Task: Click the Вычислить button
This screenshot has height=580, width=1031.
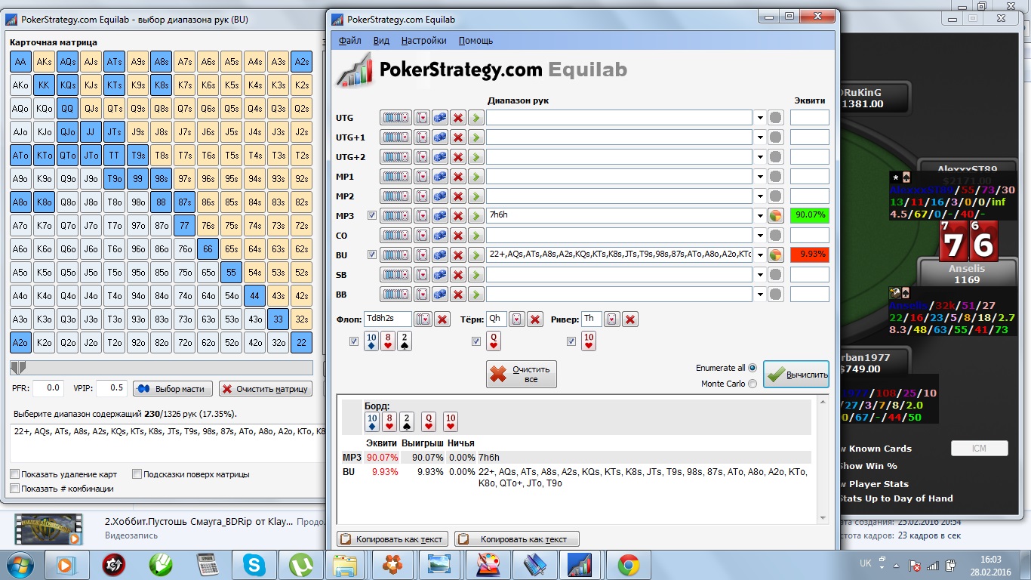Action: (796, 375)
